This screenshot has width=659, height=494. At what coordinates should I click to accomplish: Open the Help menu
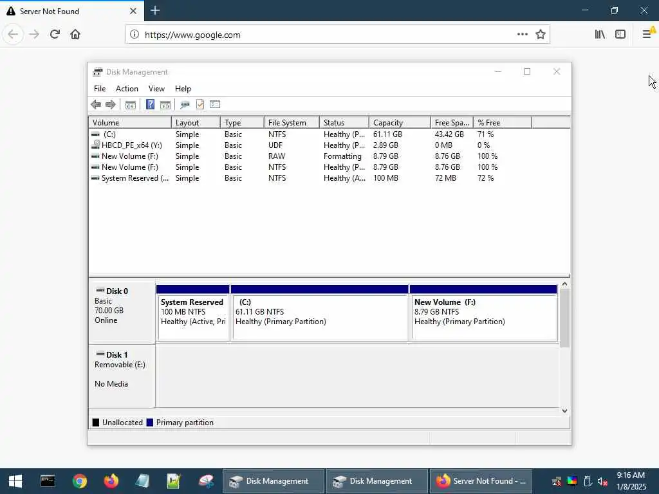coord(183,89)
